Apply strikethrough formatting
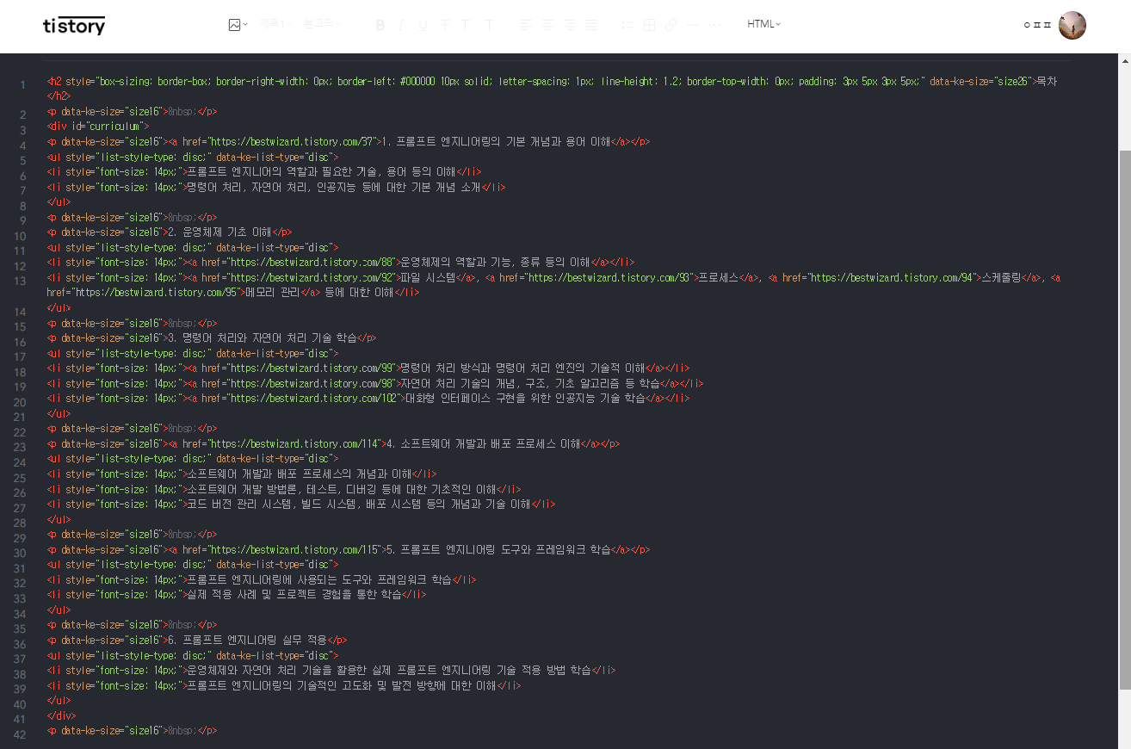 (442, 24)
